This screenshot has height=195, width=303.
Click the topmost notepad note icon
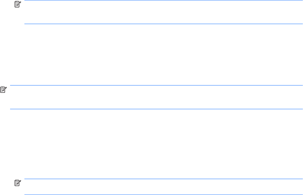[18, 4]
